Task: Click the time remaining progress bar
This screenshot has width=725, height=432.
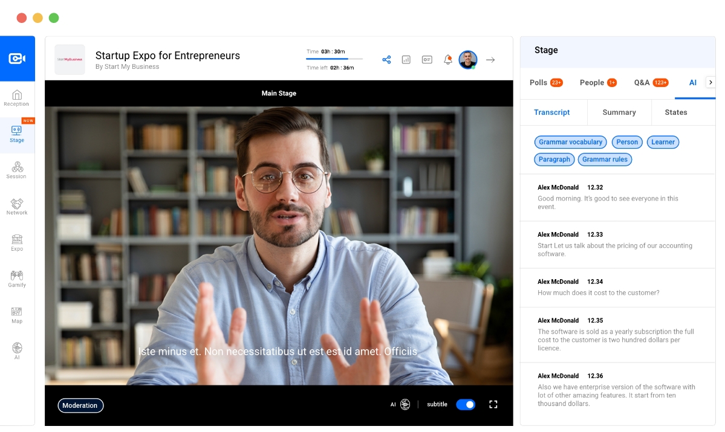Action: 335,59
